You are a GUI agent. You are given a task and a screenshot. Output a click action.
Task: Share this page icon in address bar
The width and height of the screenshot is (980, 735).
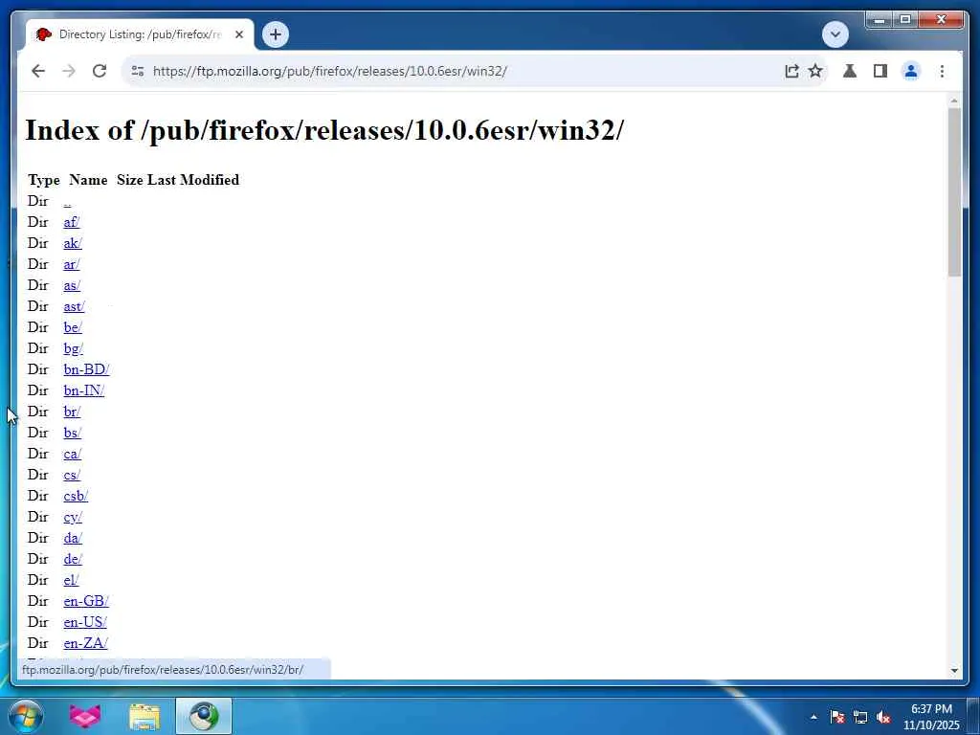[x=791, y=71]
